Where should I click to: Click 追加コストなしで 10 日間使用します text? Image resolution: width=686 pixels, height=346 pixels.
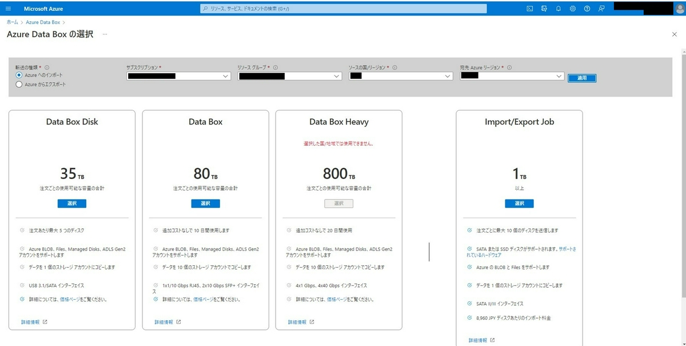[196, 230]
